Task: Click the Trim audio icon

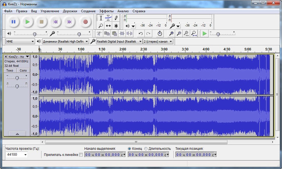Action: [122, 34]
